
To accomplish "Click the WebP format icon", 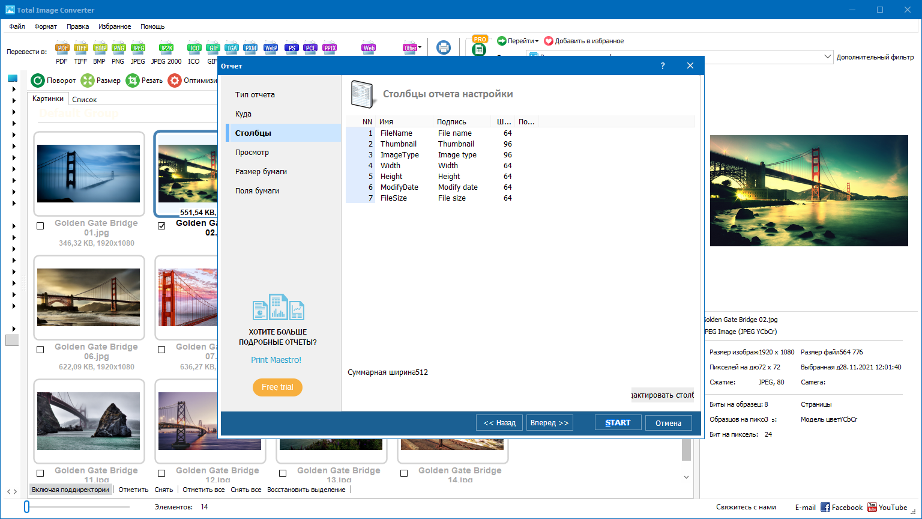I will (271, 48).
